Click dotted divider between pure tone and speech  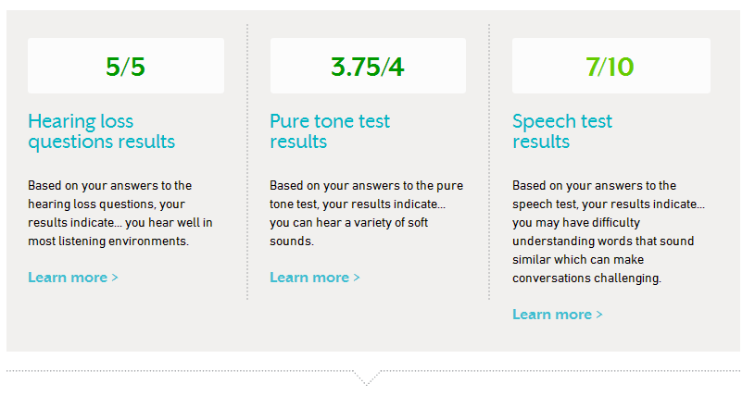pos(489,162)
